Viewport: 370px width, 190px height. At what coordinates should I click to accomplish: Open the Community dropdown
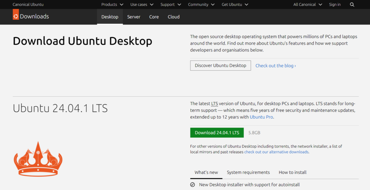coord(201,4)
